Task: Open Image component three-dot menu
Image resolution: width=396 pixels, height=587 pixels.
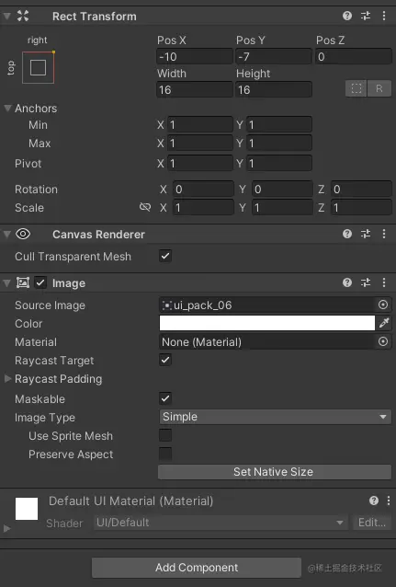Action: coord(384,282)
